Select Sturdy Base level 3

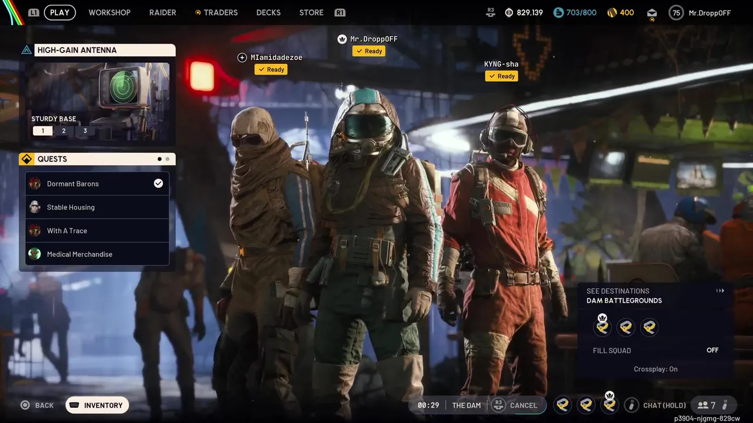tap(85, 130)
